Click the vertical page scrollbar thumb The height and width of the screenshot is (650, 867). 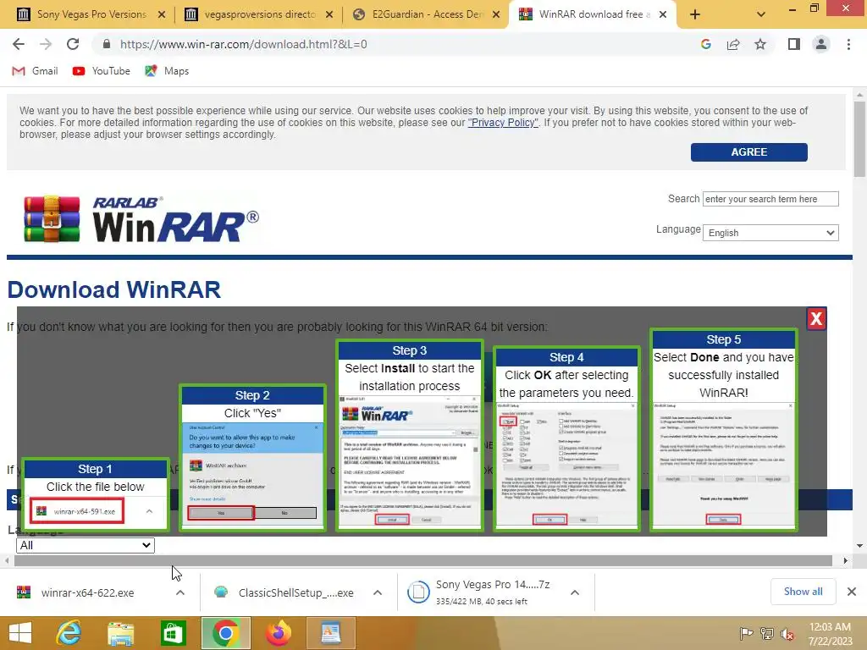[859, 140]
